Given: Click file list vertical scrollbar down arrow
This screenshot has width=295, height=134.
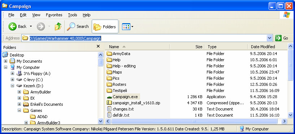Looking at the screenshot, I should (x=290, y=115).
